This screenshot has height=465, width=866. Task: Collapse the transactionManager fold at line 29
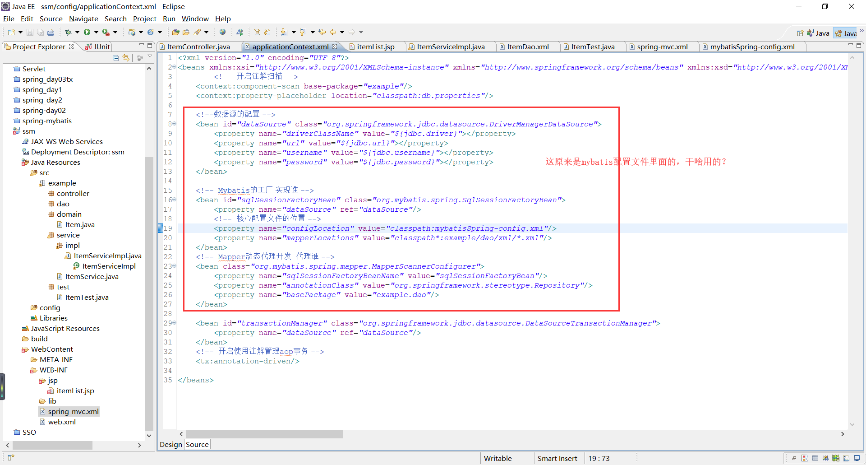point(174,323)
